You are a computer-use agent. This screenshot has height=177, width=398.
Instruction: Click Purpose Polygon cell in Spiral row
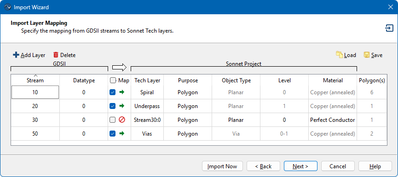[x=188, y=92]
